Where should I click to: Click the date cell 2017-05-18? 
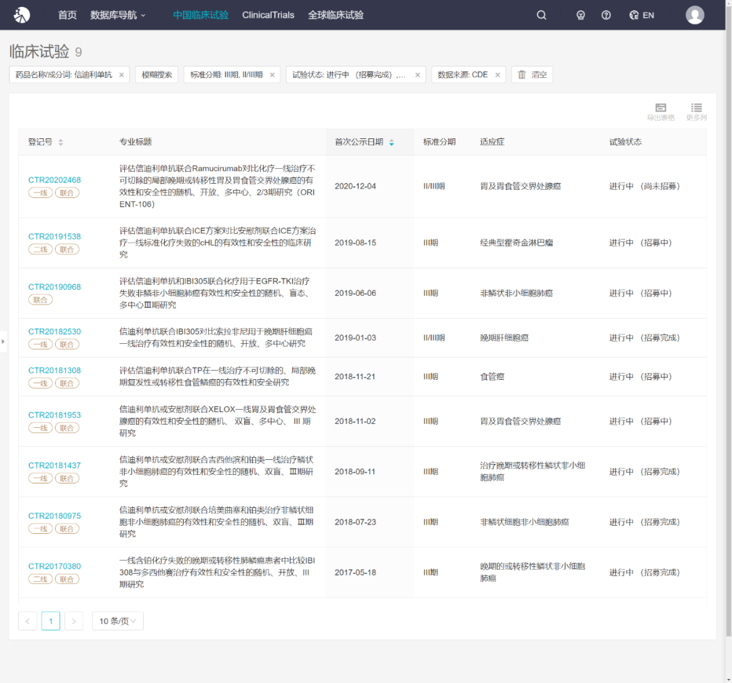(x=355, y=572)
